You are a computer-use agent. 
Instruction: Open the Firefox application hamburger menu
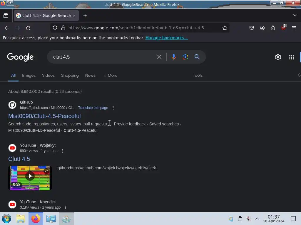pos(294,28)
